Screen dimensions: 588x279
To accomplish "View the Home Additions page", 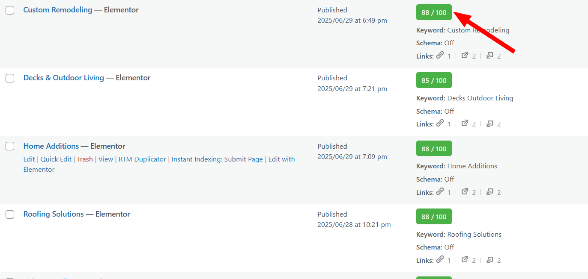I will coord(106,159).
